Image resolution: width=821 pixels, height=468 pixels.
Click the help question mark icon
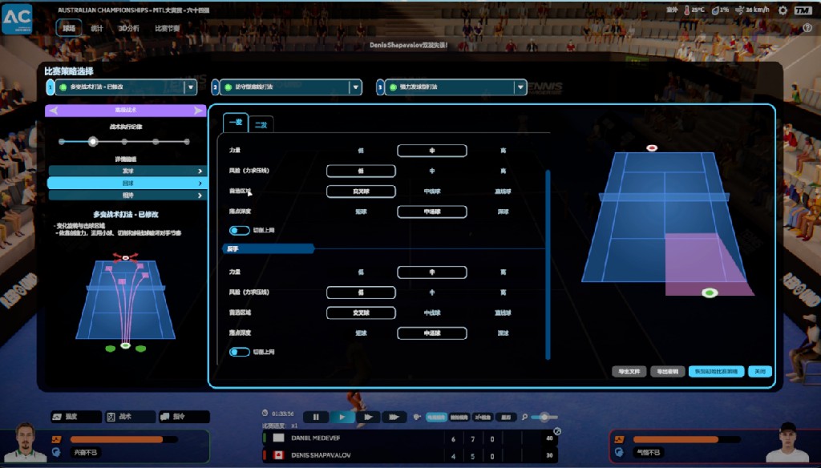click(807, 28)
